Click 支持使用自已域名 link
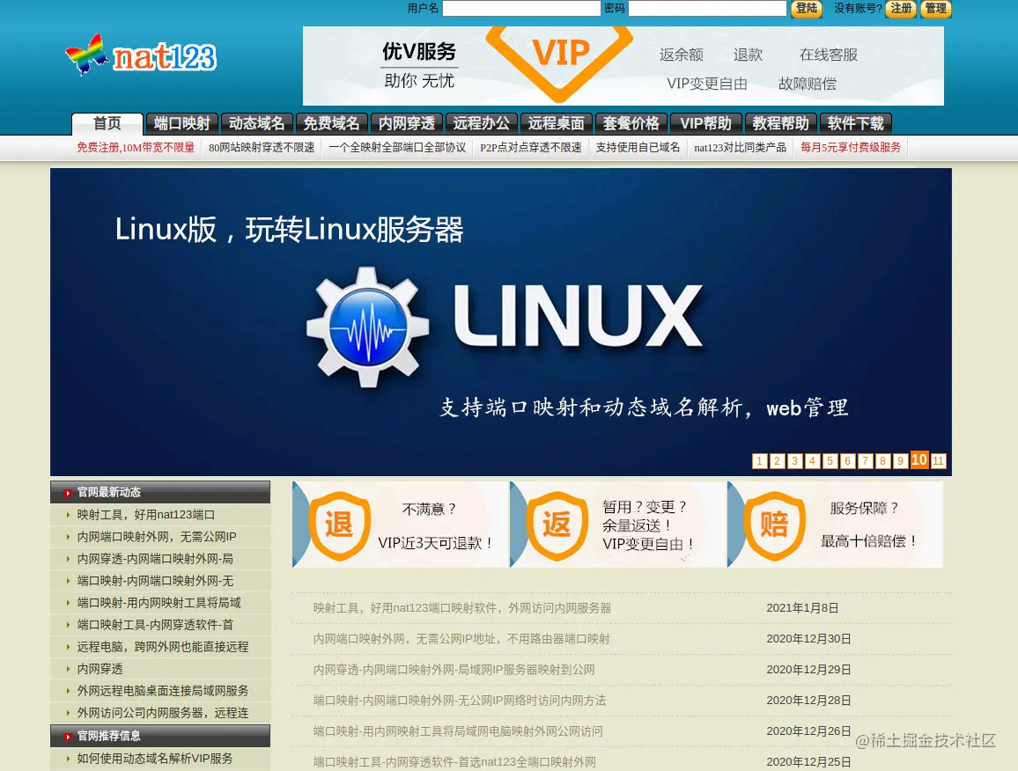Viewport: 1018px width, 771px height. pyautogui.click(x=638, y=147)
